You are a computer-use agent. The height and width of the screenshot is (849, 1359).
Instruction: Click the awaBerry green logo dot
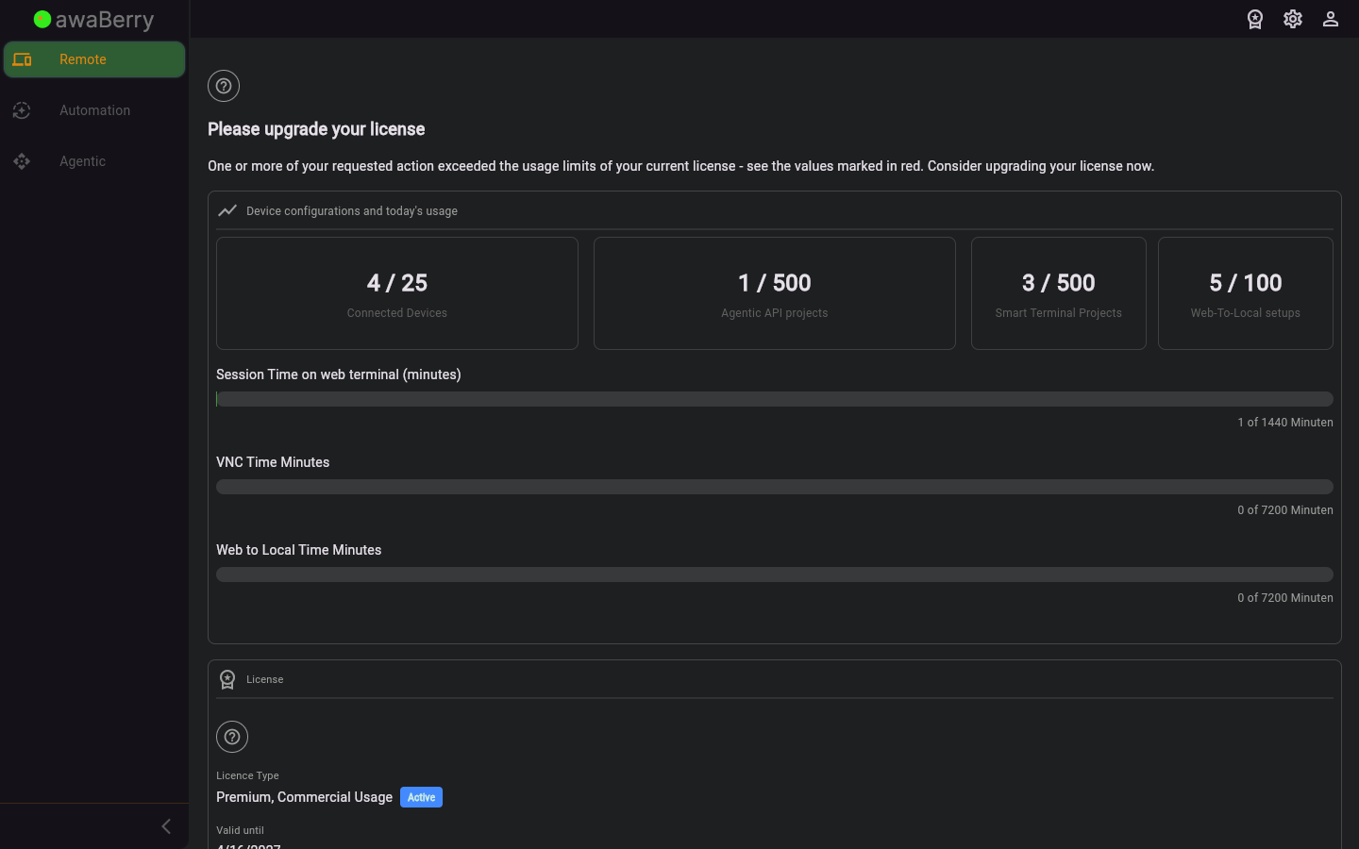[x=42, y=19]
